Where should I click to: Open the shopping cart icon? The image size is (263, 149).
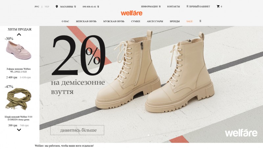[218, 6]
